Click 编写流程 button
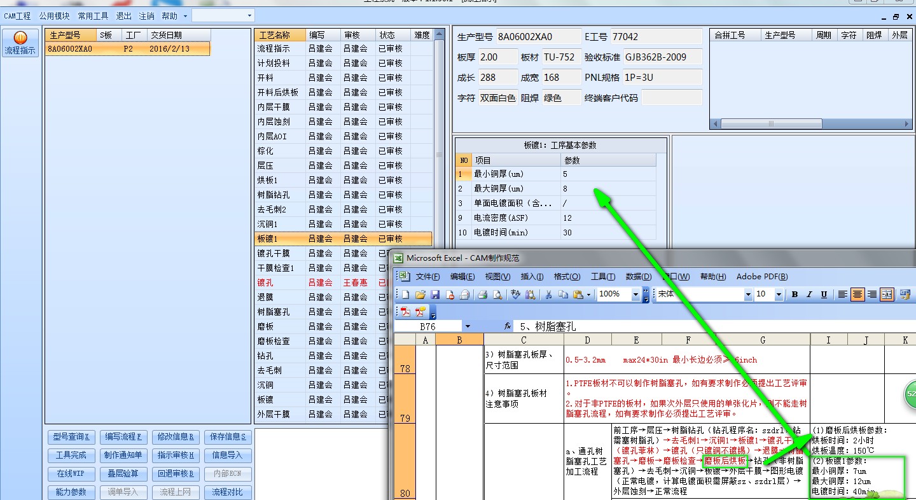This screenshot has height=500, width=916. click(123, 437)
